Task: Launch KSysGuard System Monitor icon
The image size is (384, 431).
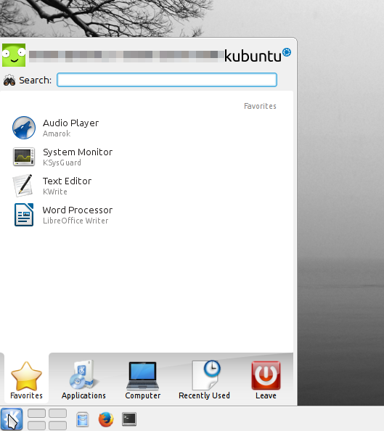Action: click(24, 157)
